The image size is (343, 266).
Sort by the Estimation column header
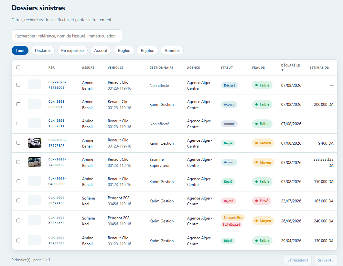click(x=319, y=68)
